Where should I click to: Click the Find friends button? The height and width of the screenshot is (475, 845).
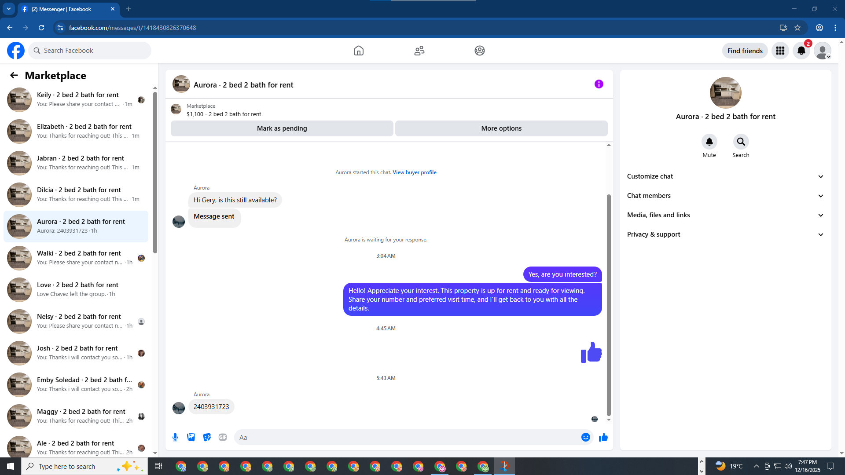coord(745,51)
